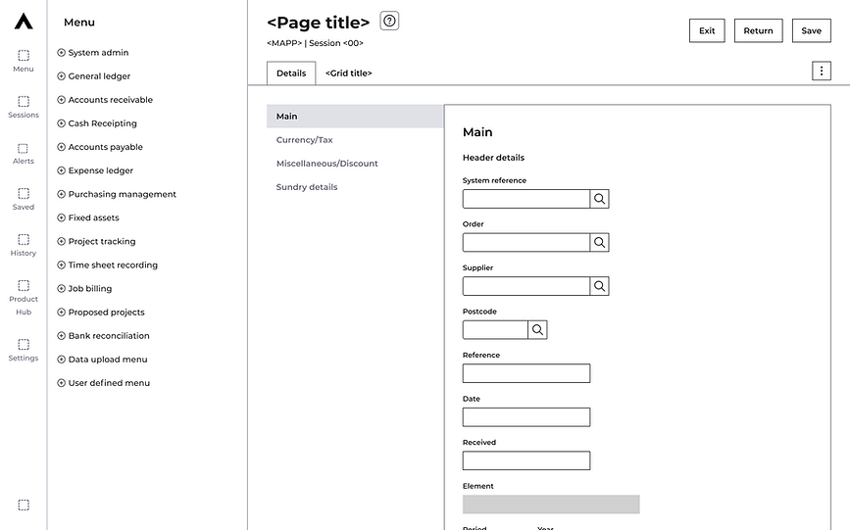Focus the Supplier input field
The image size is (850, 530).
pyautogui.click(x=526, y=286)
